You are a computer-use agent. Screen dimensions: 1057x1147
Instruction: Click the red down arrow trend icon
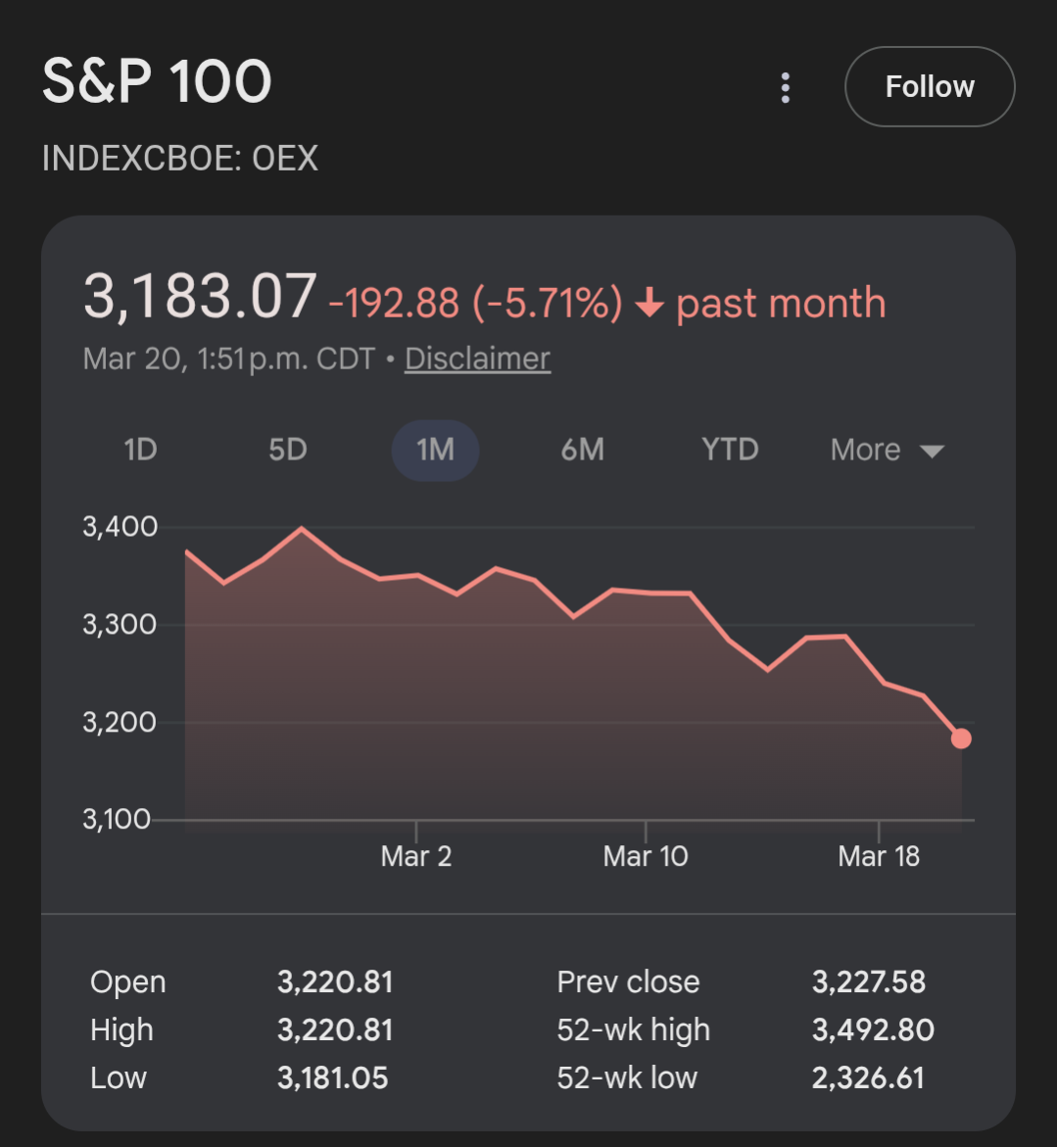[649, 305]
